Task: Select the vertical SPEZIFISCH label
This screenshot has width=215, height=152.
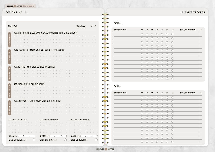Action: point(10,40)
